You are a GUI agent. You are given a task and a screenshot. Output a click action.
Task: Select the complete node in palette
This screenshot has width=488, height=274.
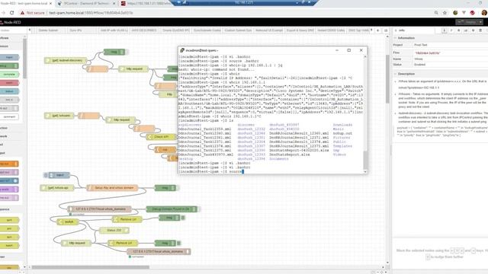coord(9,75)
